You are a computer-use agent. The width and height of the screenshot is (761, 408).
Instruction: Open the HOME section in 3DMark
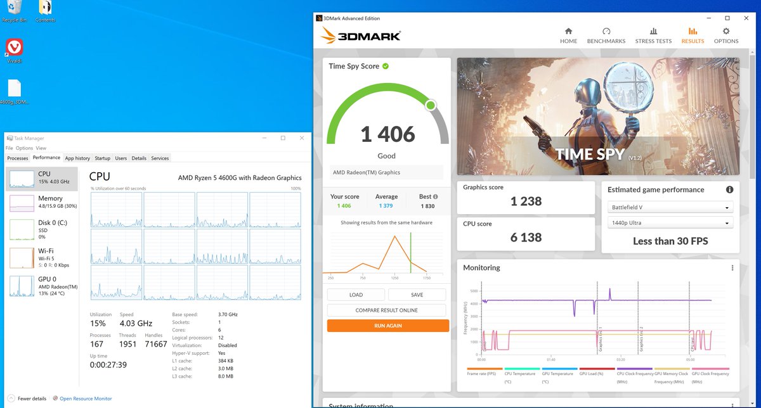568,35
